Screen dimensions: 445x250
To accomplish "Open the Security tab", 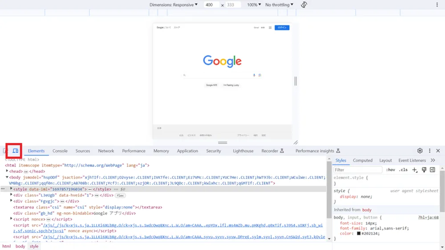I will [x=214, y=151].
